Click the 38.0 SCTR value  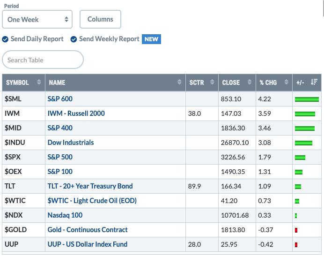coord(194,113)
